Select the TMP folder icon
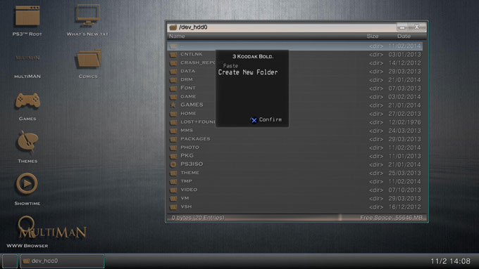479x269 pixels. pos(173,182)
